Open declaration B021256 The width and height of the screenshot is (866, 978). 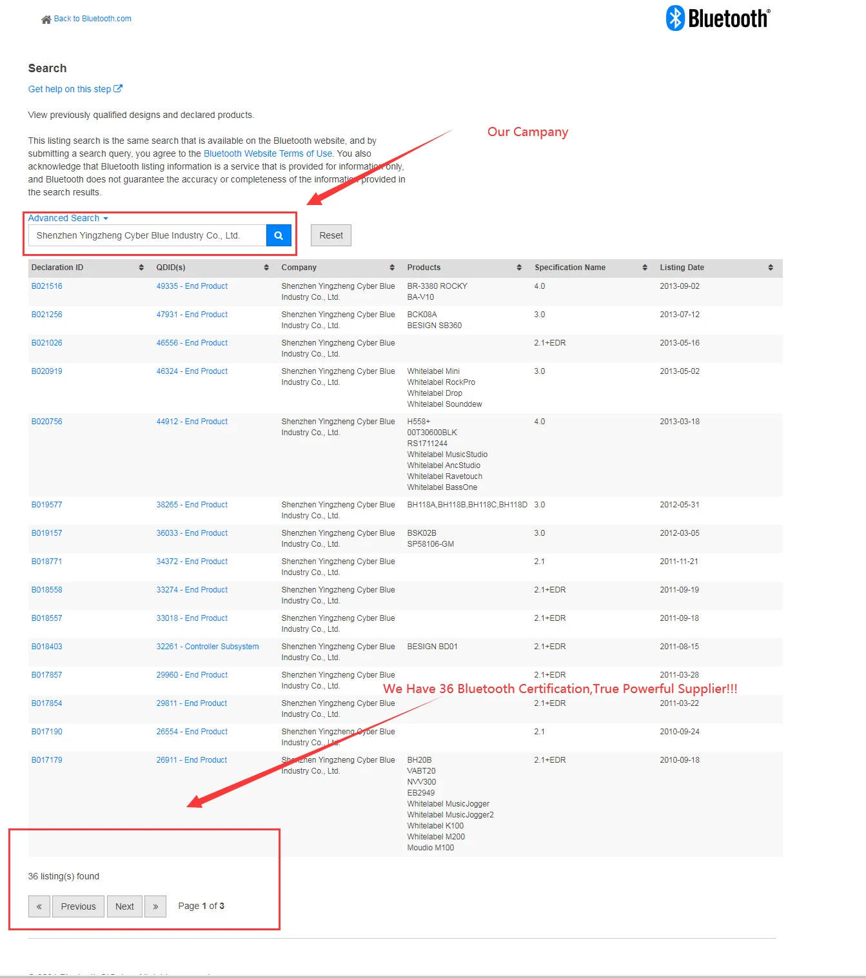pyautogui.click(x=47, y=315)
